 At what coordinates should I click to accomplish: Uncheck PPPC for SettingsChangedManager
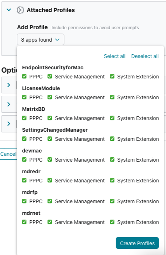pos(24,139)
